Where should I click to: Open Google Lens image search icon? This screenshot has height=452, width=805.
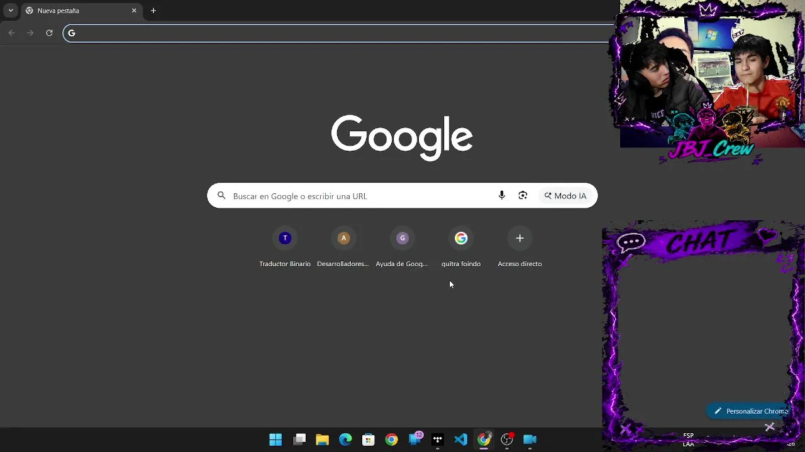(x=523, y=196)
